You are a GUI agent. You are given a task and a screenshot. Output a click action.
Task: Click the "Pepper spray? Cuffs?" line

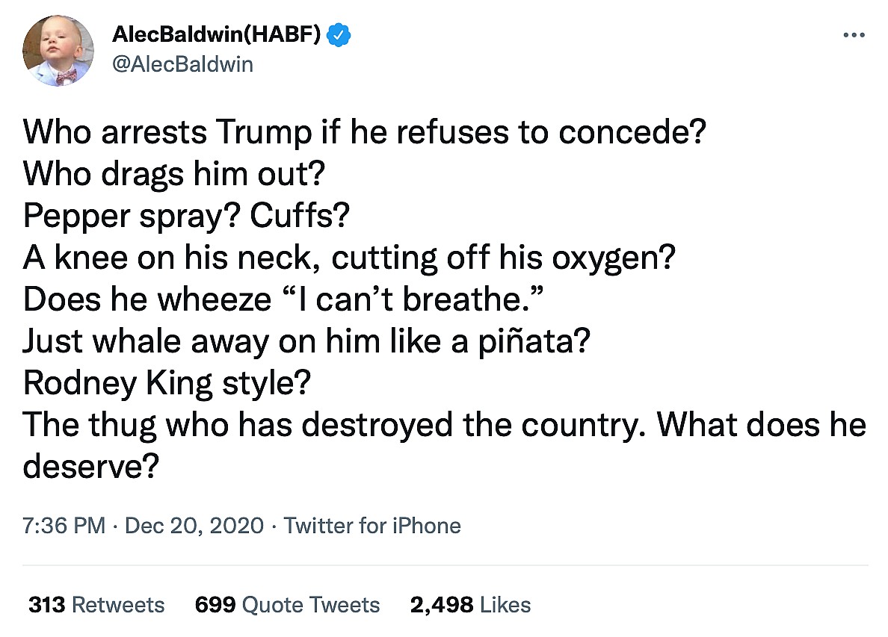tap(186, 216)
